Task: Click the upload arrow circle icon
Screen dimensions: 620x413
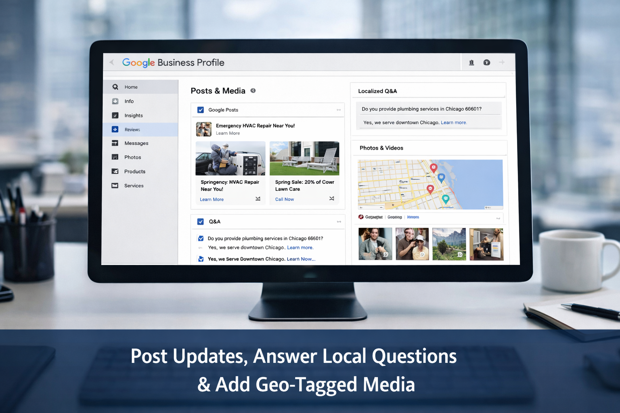Action: 487,63
